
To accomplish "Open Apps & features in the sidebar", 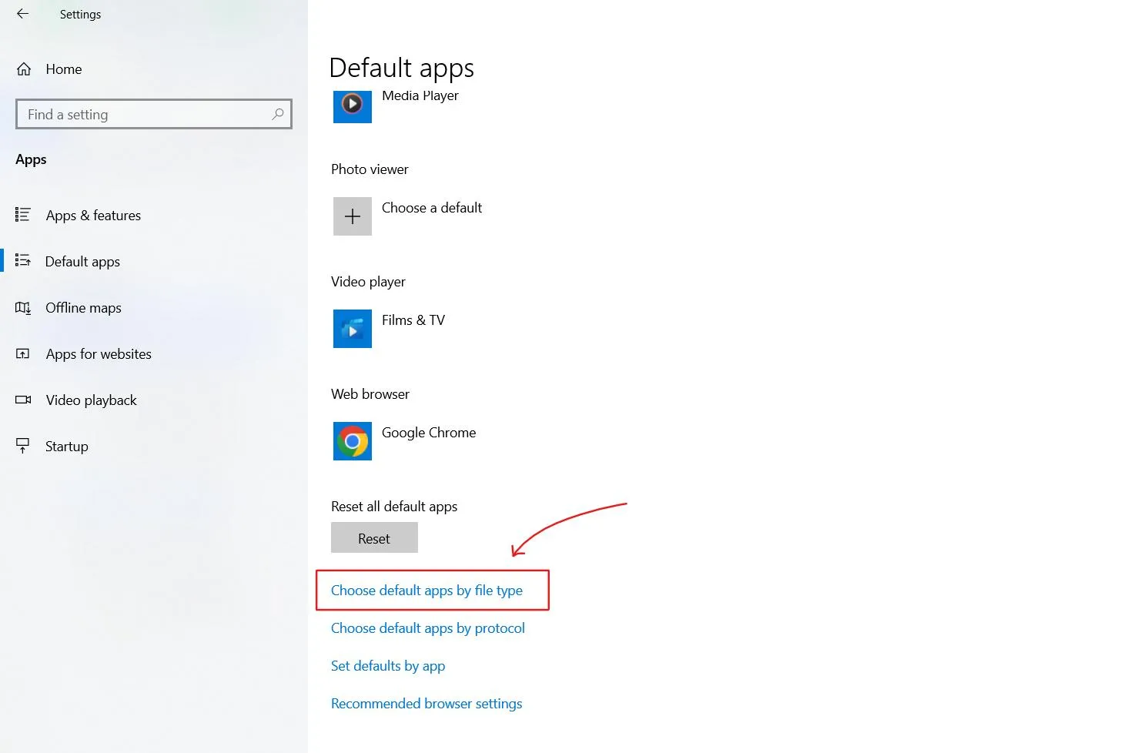I will coord(92,215).
